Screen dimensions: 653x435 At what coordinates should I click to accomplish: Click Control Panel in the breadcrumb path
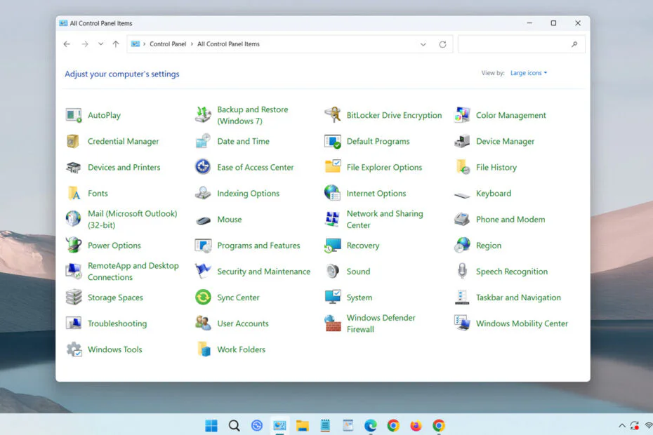[x=168, y=44]
